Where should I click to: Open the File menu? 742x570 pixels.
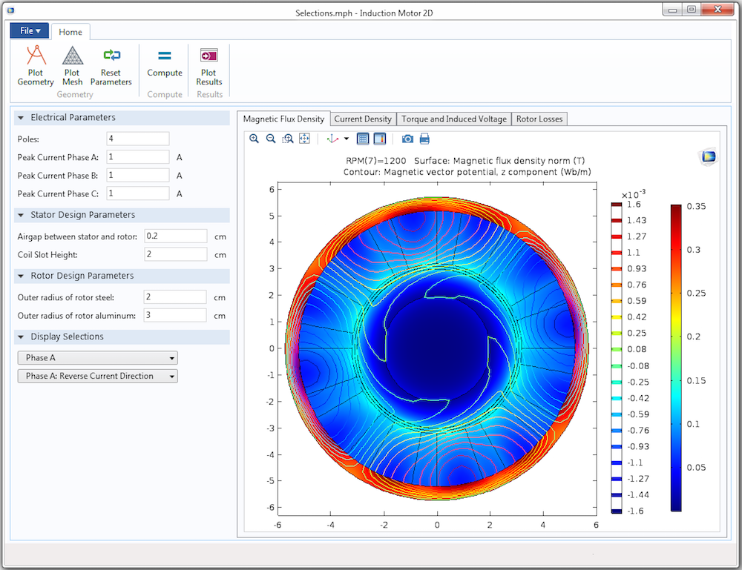(x=30, y=31)
